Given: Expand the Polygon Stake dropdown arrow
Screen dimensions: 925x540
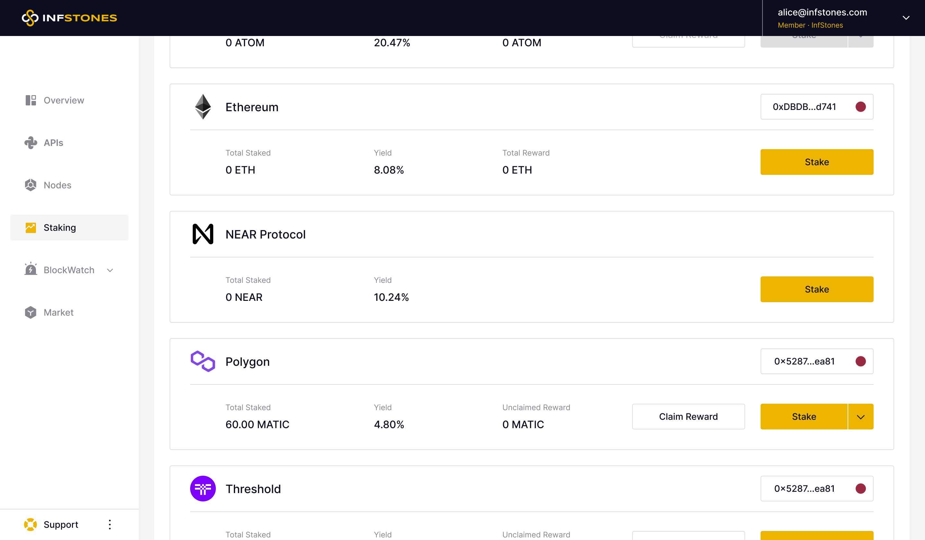Looking at the screenshot, I should (x=861, y=417).
